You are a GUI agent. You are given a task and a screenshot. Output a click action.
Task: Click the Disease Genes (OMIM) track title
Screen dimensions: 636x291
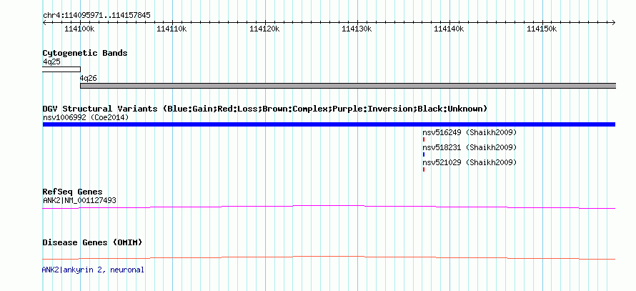[92, 242]
